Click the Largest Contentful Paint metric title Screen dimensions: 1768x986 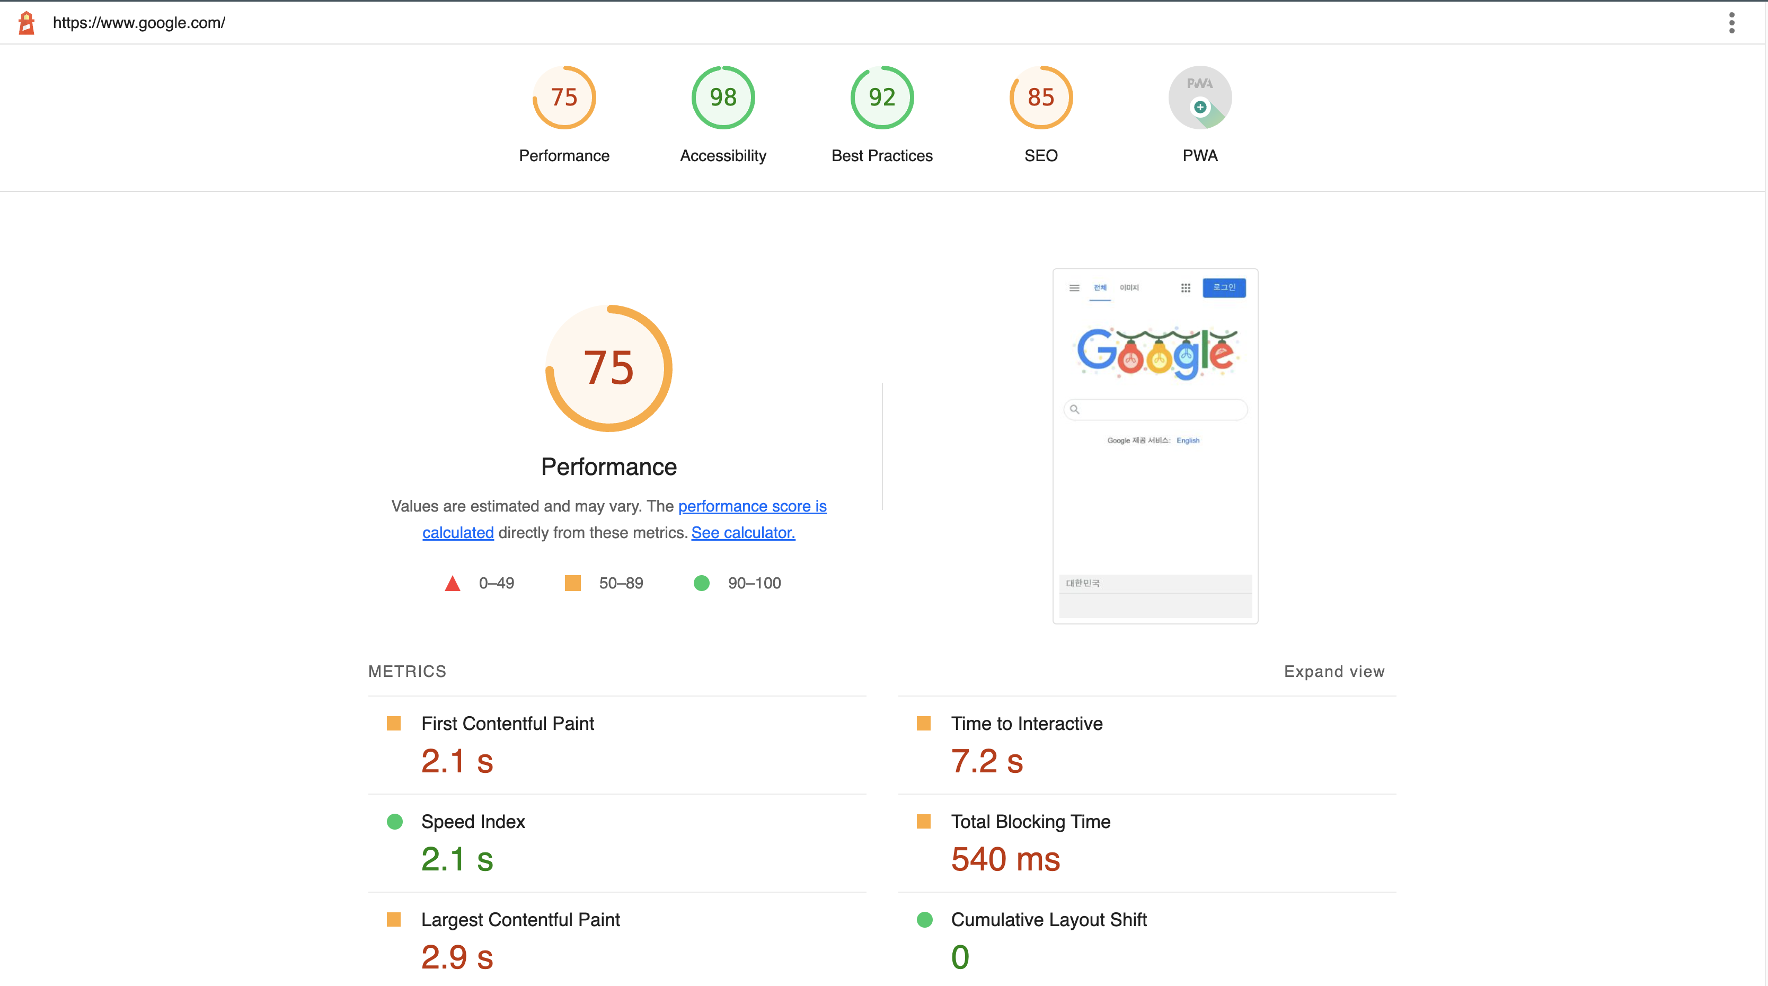point(520,919)
